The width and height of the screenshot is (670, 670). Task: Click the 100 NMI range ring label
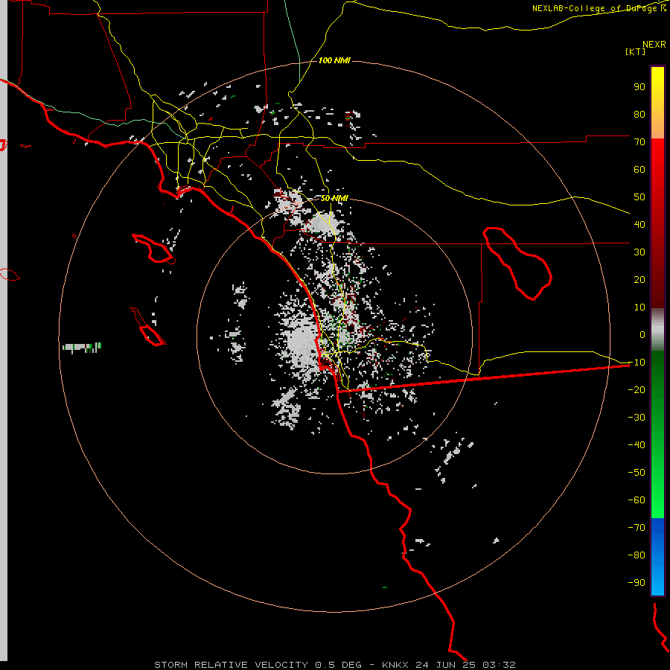point(334,61)
